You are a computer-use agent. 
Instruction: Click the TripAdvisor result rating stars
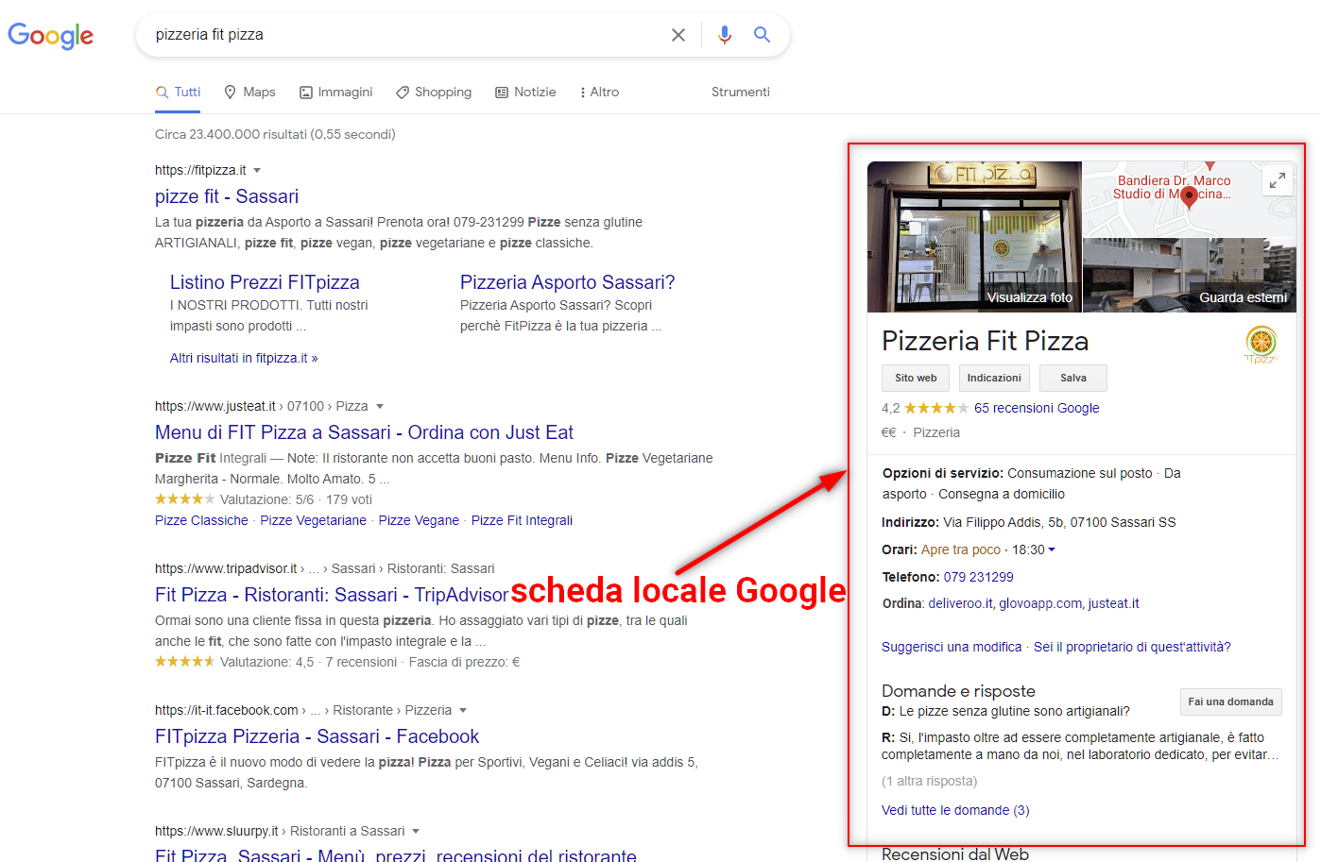coord(184,662)
